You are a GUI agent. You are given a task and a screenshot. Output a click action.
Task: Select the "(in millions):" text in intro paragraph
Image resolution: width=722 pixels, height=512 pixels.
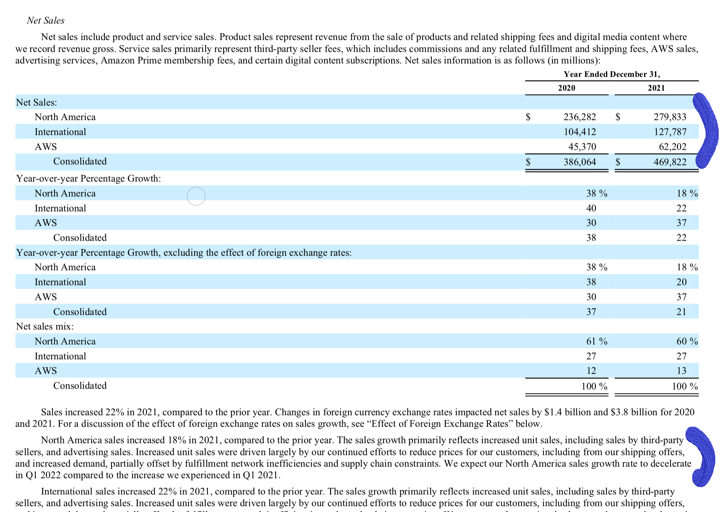[x=574, y=60]
